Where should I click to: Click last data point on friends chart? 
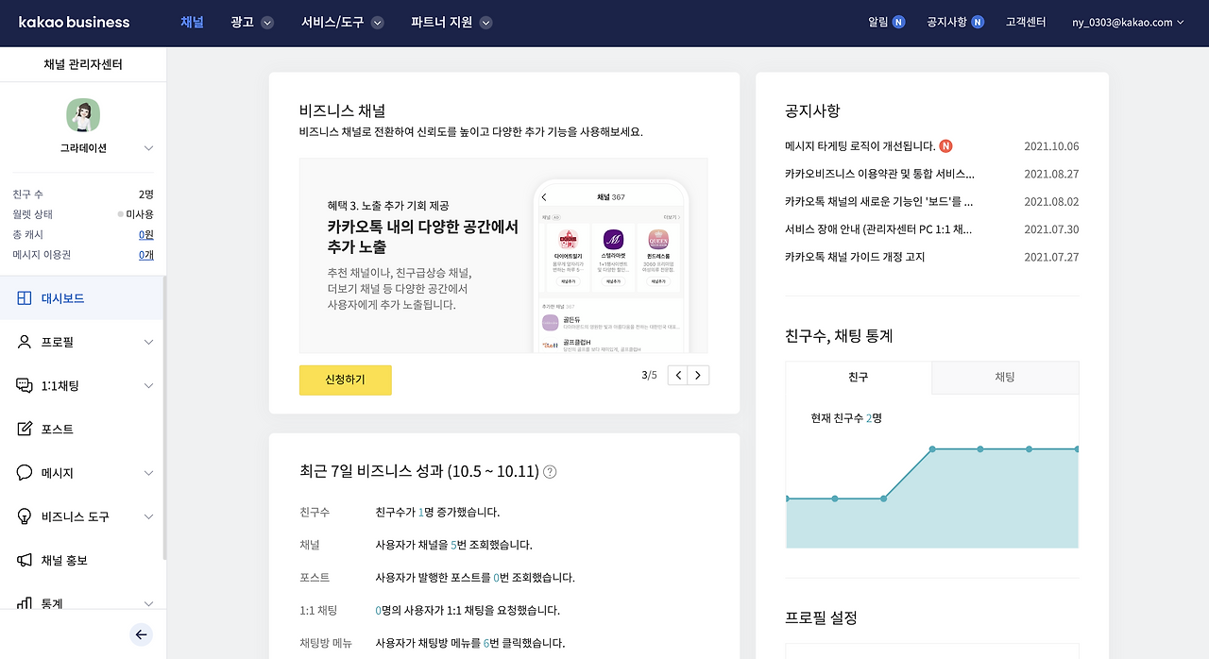(1076, 449)
